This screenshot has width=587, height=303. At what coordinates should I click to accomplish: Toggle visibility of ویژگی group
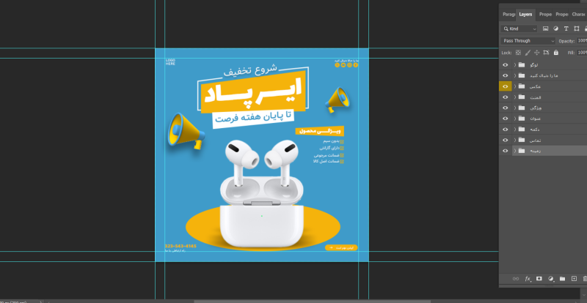pos(506,108)
